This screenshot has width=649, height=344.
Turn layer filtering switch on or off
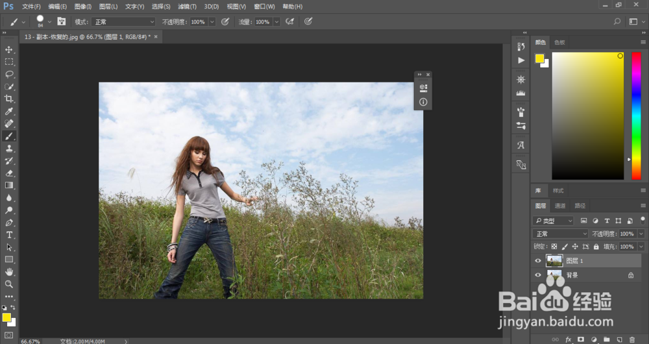[643, 220]
